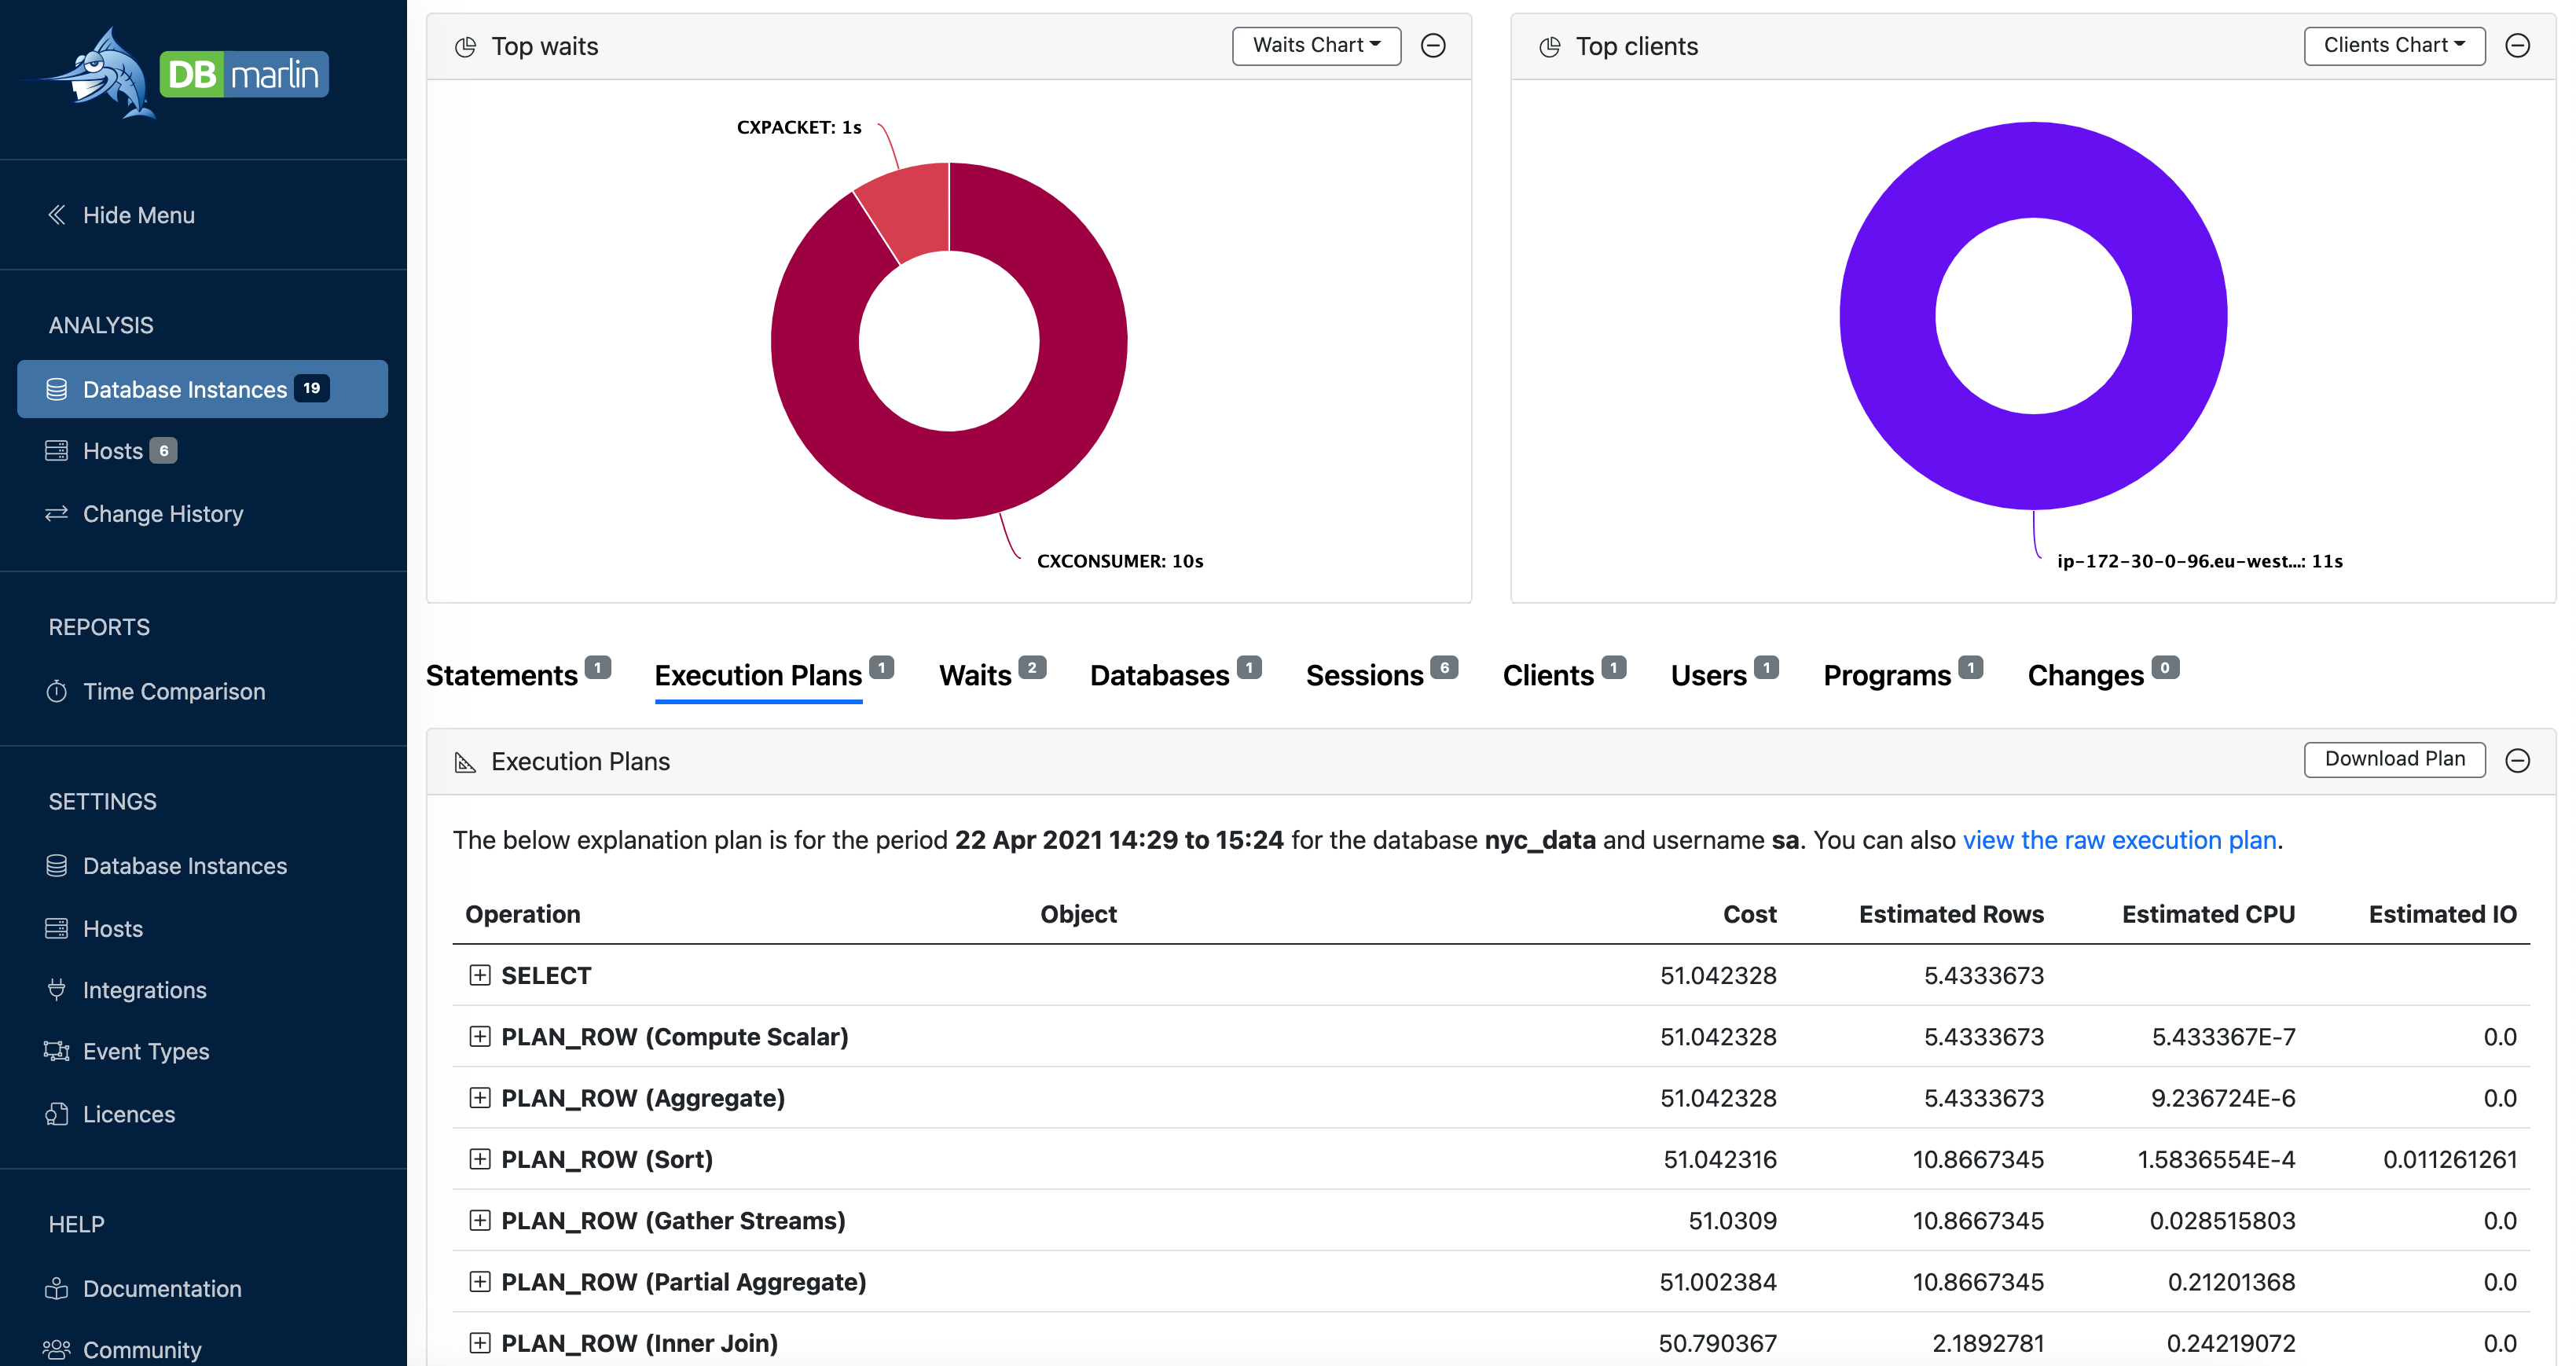Click the Estimated CPU column header

(x=2208, y=914)
